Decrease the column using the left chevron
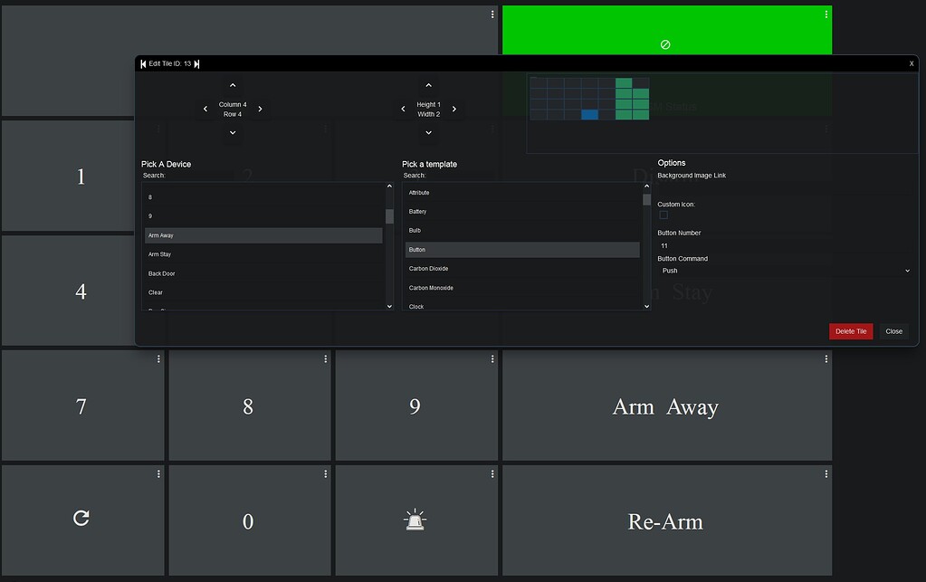 click(205, 109)
